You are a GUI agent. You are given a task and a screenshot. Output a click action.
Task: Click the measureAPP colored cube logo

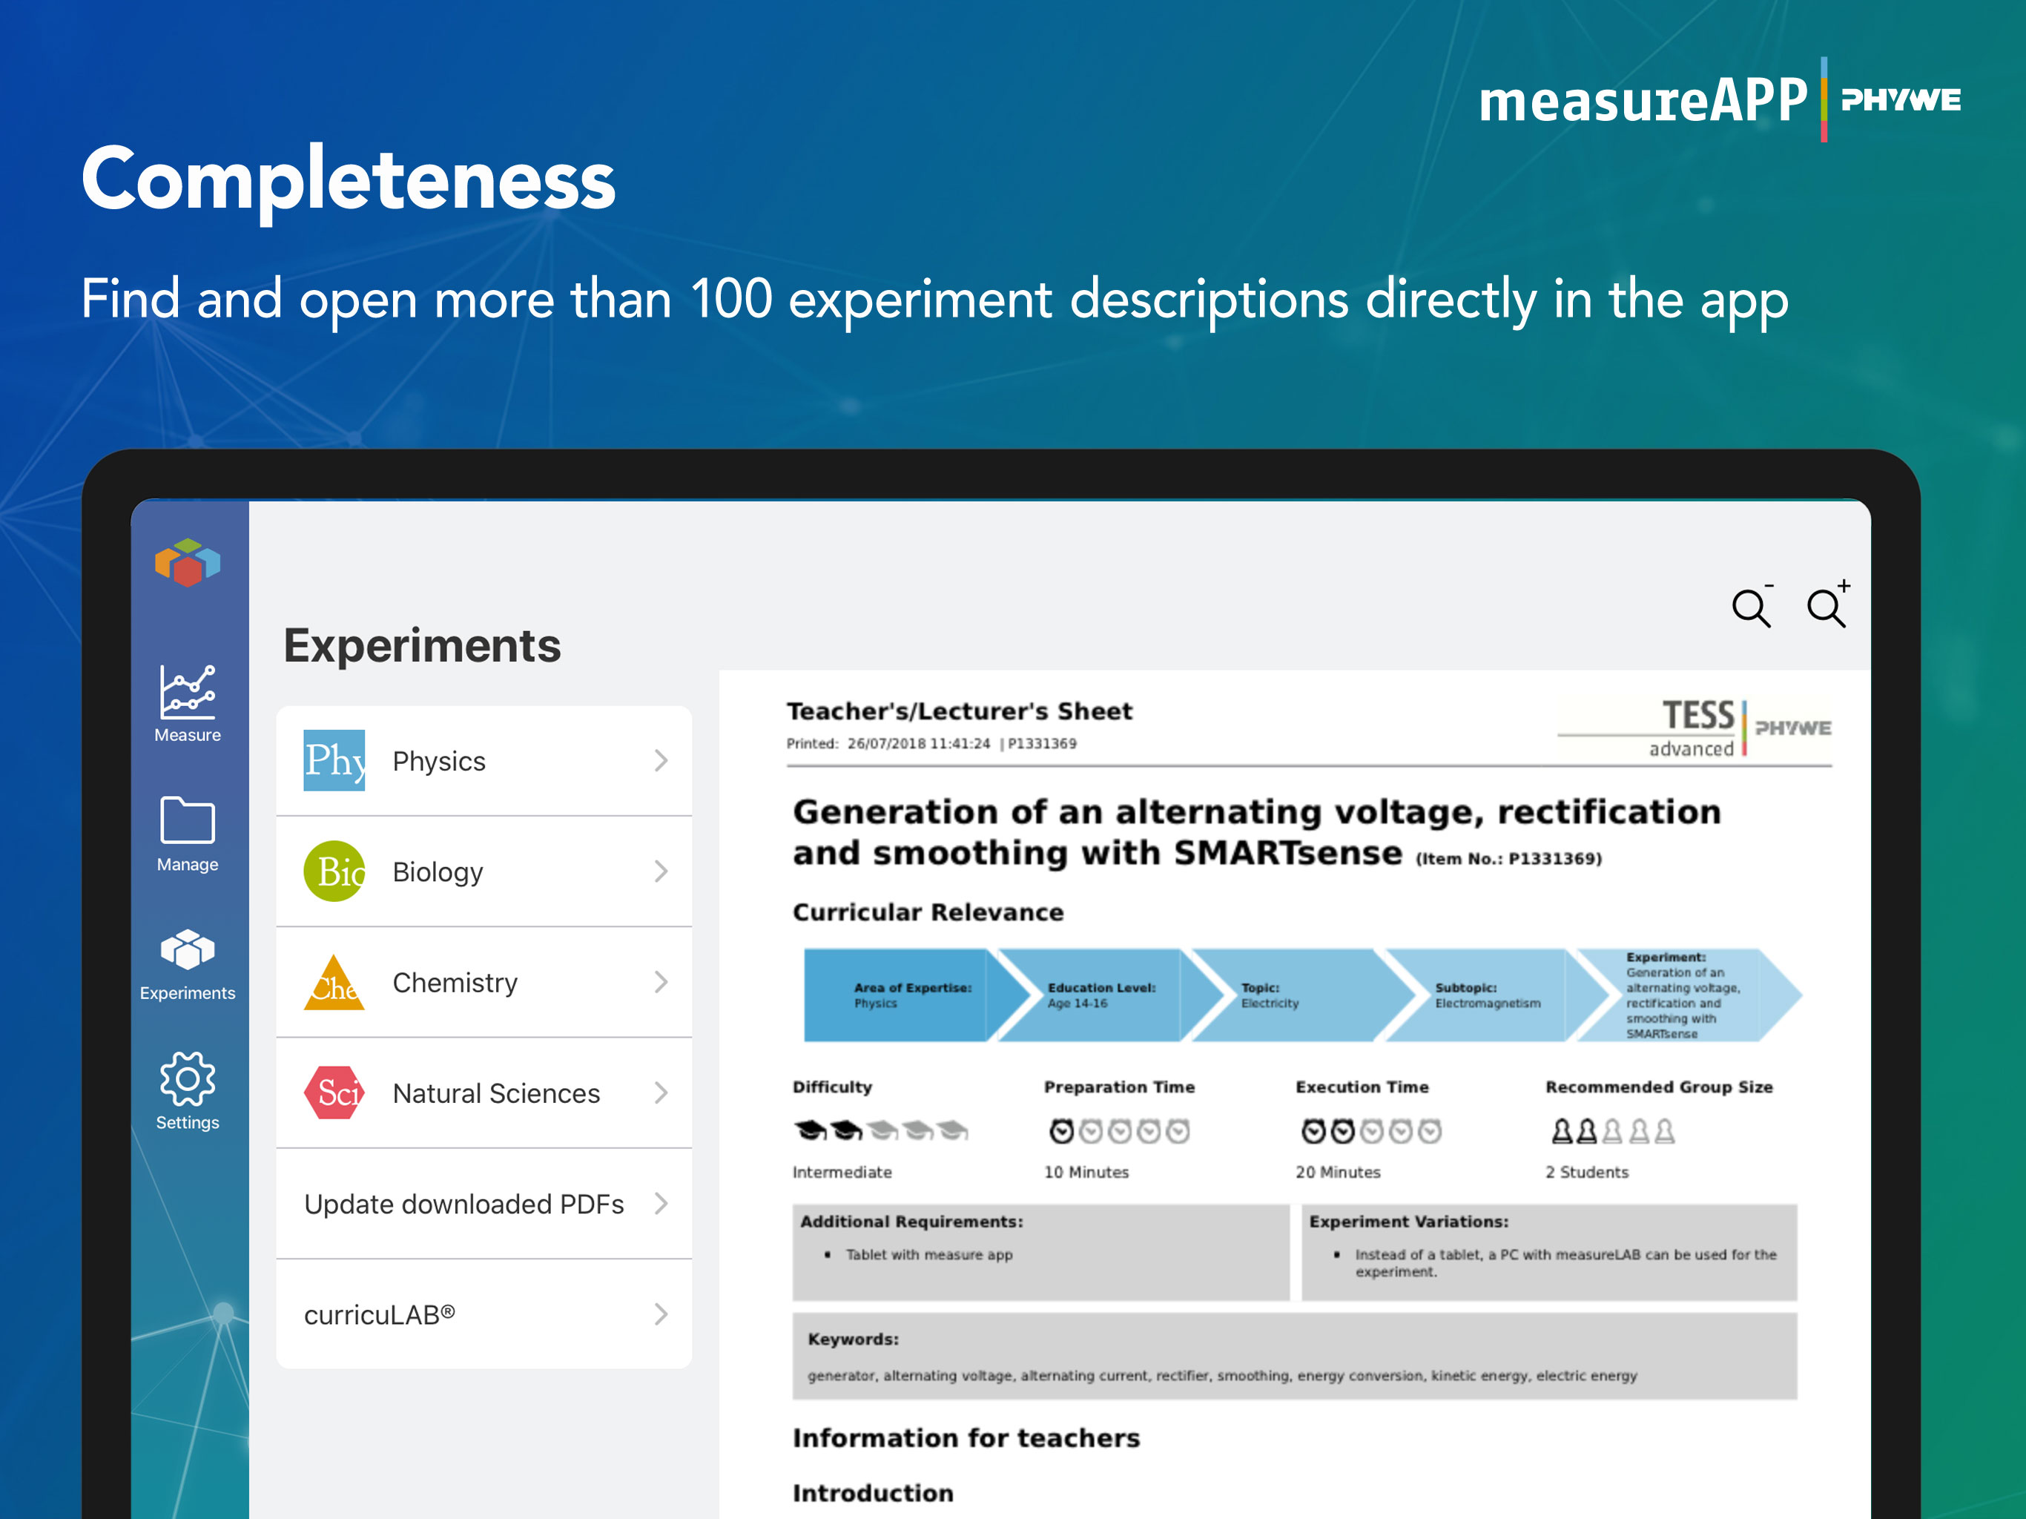pos(187,561)
